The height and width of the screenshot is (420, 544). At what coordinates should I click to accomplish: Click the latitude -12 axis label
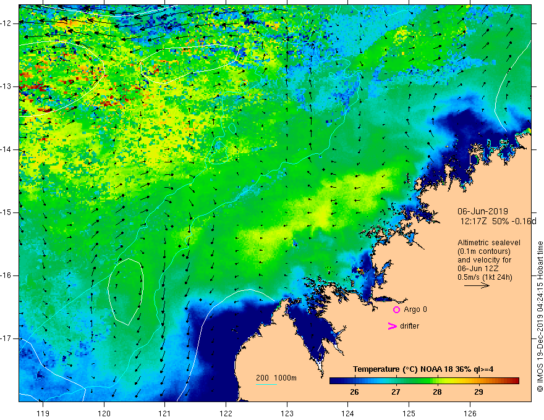click(7, 23)
